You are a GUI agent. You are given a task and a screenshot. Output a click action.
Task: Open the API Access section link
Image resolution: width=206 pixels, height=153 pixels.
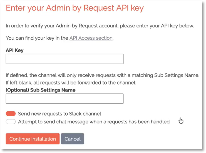[x=91, y=38]
